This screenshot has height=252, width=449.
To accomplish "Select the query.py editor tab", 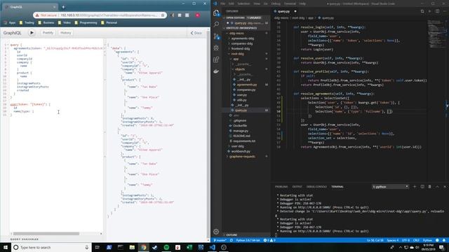I will click(x=283, y=11).
